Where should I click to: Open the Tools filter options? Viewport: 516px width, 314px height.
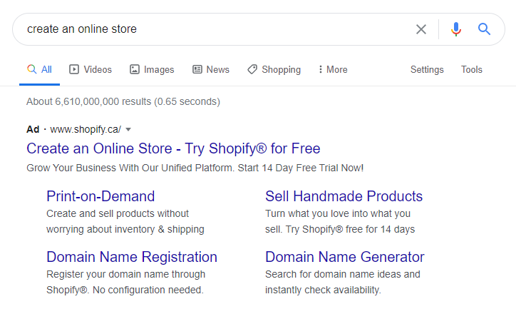[472, 69]
